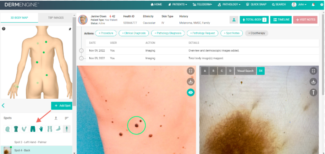Image resolution: width=325 pixels, height=154 pixels.
Task: Toggle the D criterion button
Action: [x=230, y=71]
